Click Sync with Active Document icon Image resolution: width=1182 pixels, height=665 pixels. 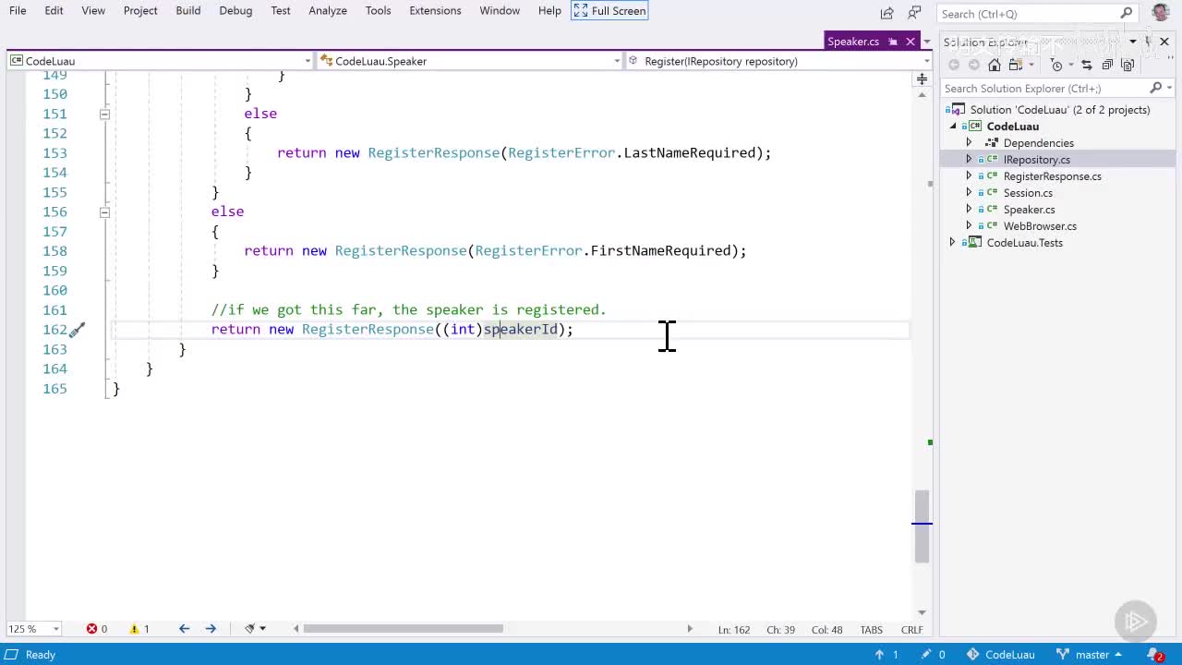1086,65
